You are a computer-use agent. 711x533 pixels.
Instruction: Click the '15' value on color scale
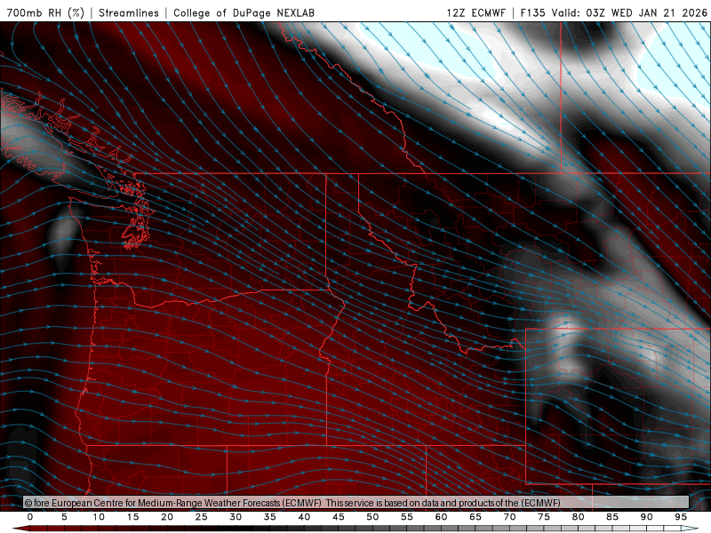(x=132, y=517)
